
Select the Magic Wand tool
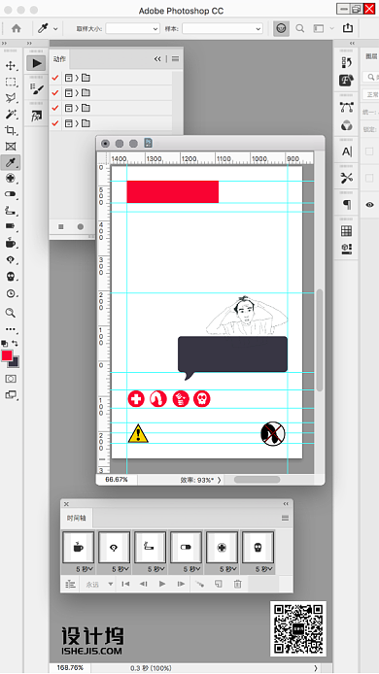pos(11,114)
